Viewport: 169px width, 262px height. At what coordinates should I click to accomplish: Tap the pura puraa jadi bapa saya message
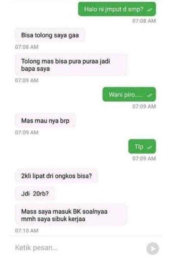pos(71,65)
